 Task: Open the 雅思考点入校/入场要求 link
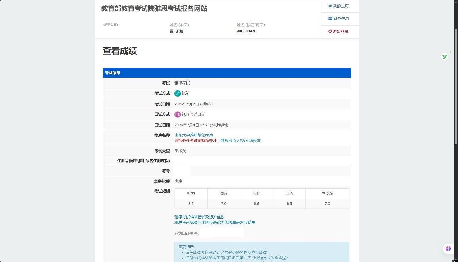[x=240, y=140]
